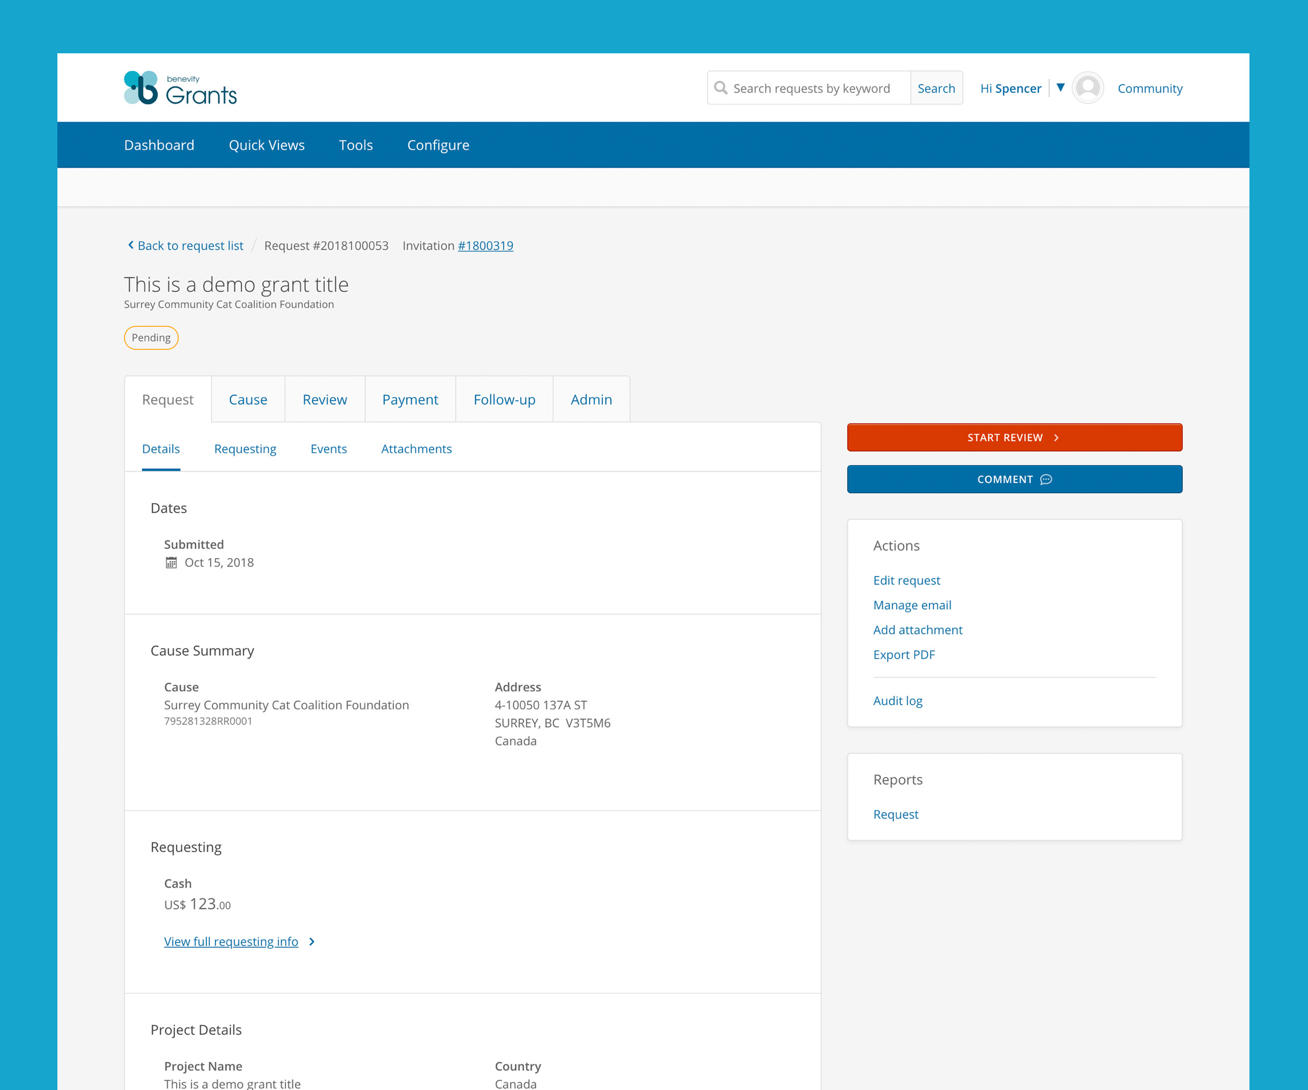Click the arrow chevron on Start Review
1308x1090 pixels.
pos(1057,437)
